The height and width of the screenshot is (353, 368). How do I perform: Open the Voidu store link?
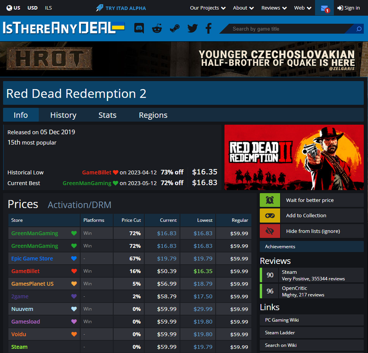[x=19, y=335]
